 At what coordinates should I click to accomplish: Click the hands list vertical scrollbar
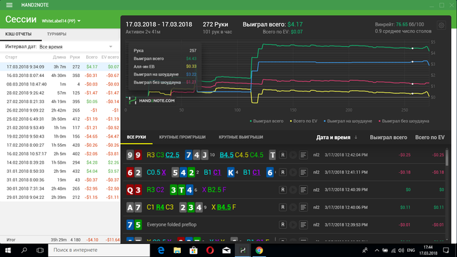[x=447, y=157]
